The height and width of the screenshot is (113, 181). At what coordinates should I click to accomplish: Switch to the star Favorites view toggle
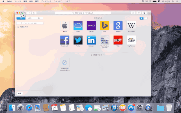(141, 18)
